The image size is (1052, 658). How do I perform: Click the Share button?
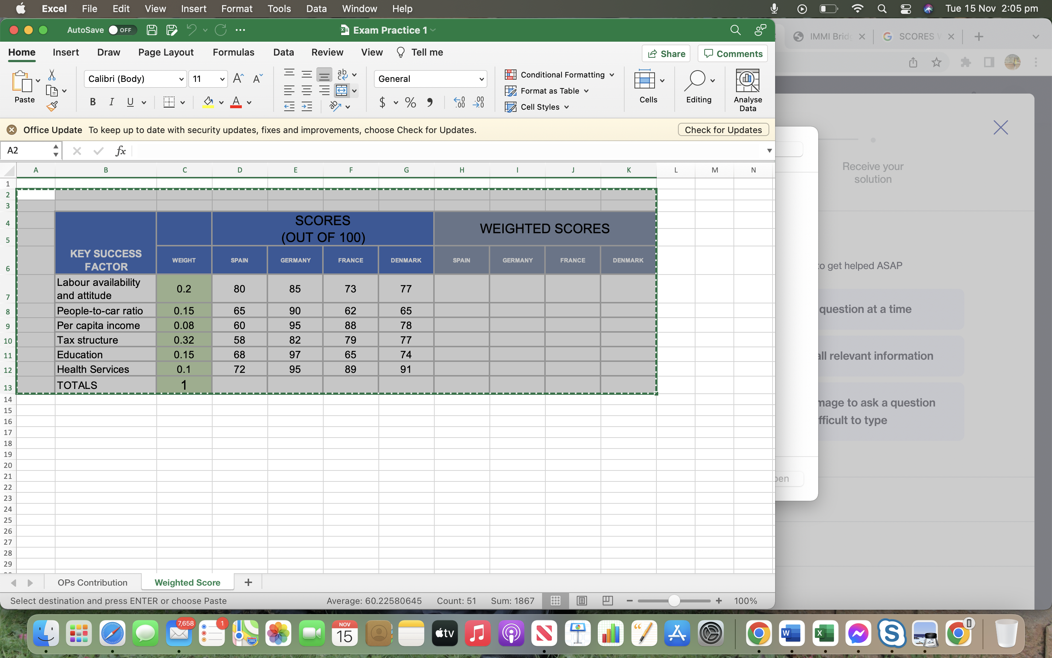click(666, 53)
